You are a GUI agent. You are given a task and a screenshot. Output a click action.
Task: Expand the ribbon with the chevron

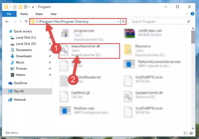[187, 14]
